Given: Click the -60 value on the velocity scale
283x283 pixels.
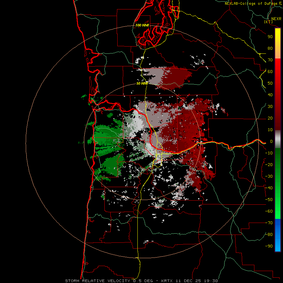Looking at the screenshot, I should (x=269, y=211).
